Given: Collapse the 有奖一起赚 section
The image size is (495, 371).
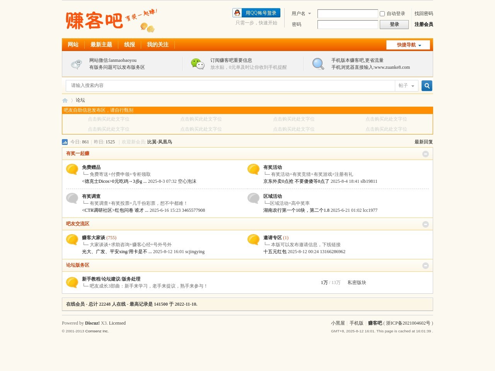Looking at the screenshot, I should click(425, 154).
